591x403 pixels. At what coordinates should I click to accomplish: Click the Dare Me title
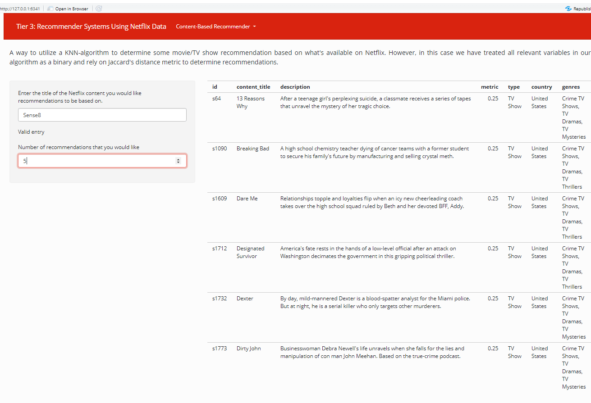(247, 199)
